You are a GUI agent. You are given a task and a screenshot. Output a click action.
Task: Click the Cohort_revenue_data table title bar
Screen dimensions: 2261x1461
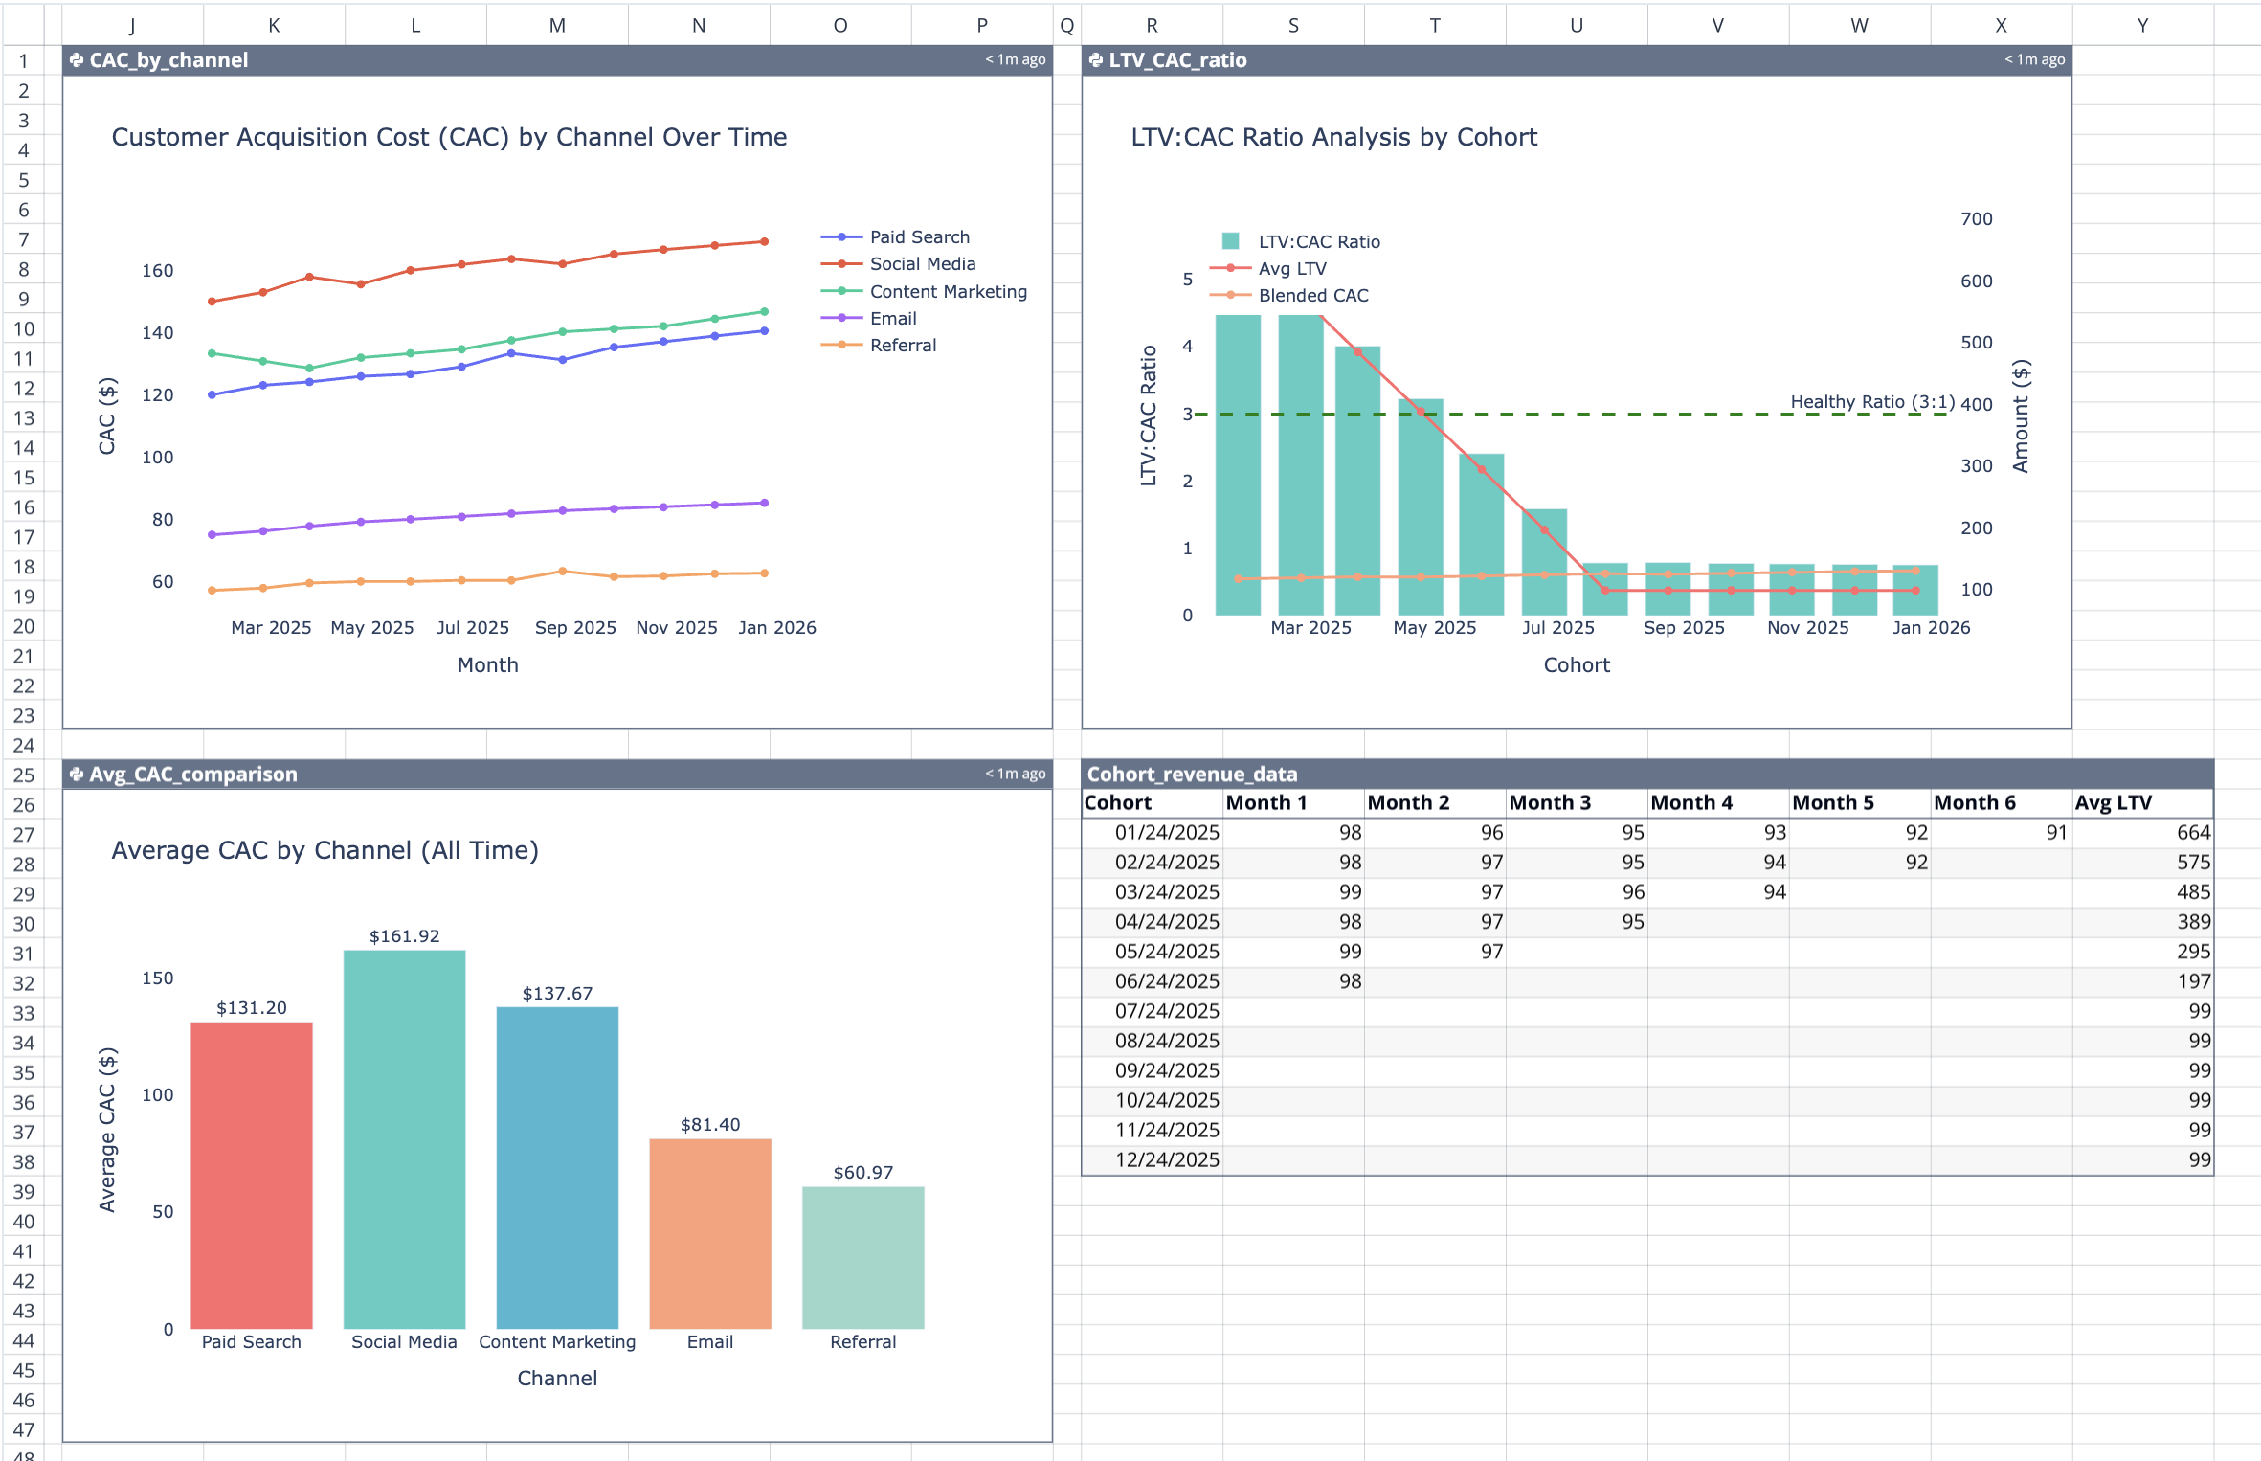pyautogui.click(x=1191, y=774)
